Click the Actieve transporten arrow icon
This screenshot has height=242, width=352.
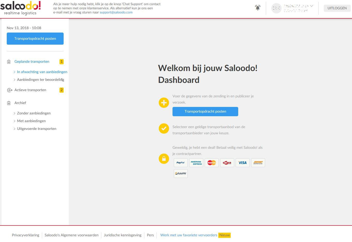click(x=10, y=90)
